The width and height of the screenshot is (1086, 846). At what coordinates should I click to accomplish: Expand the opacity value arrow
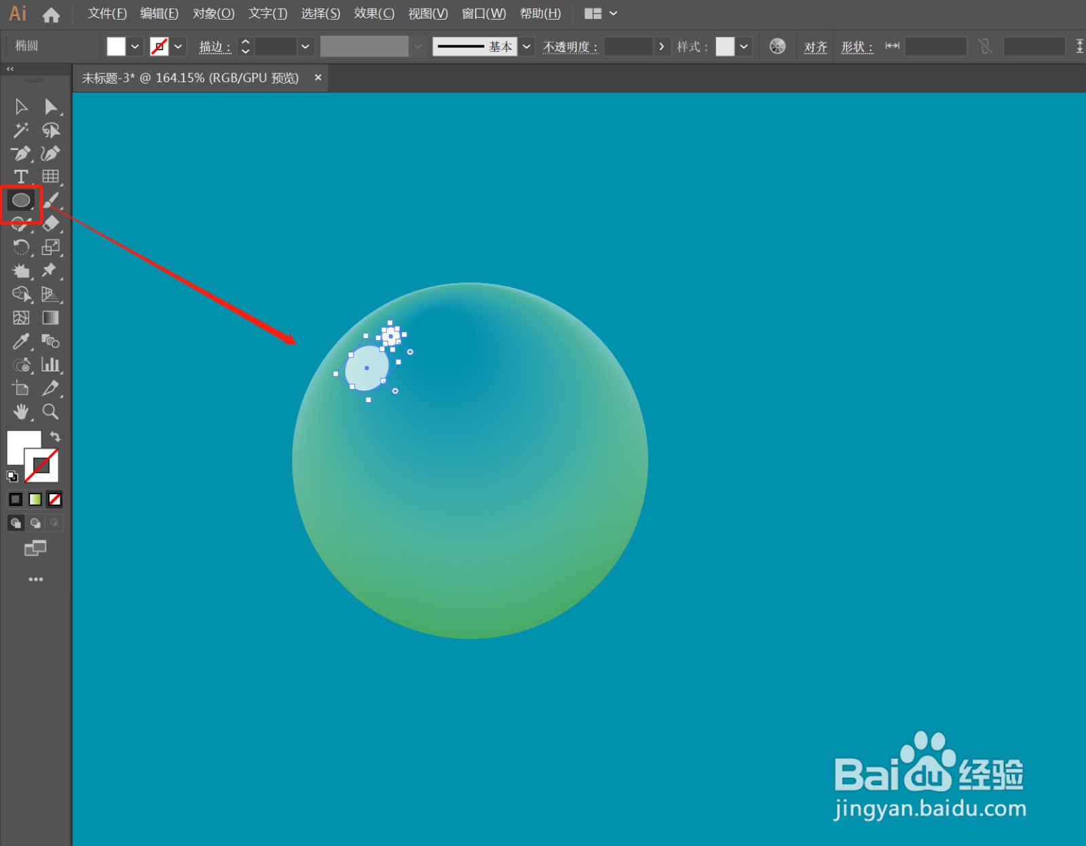(x=662, y=46)
